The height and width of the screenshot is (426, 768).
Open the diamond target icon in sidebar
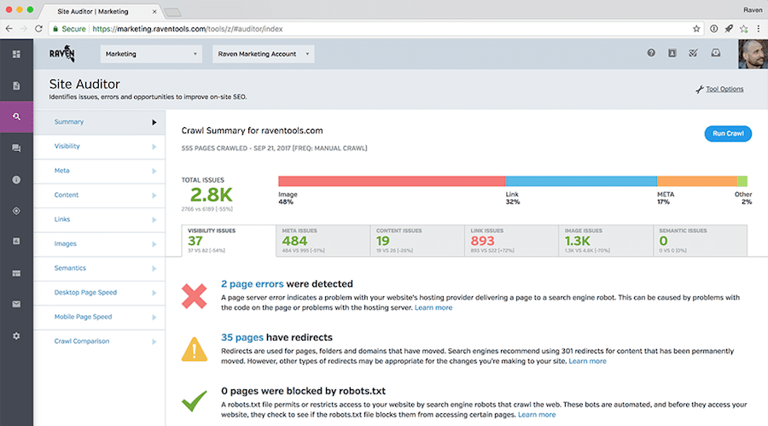pos(16,211)
